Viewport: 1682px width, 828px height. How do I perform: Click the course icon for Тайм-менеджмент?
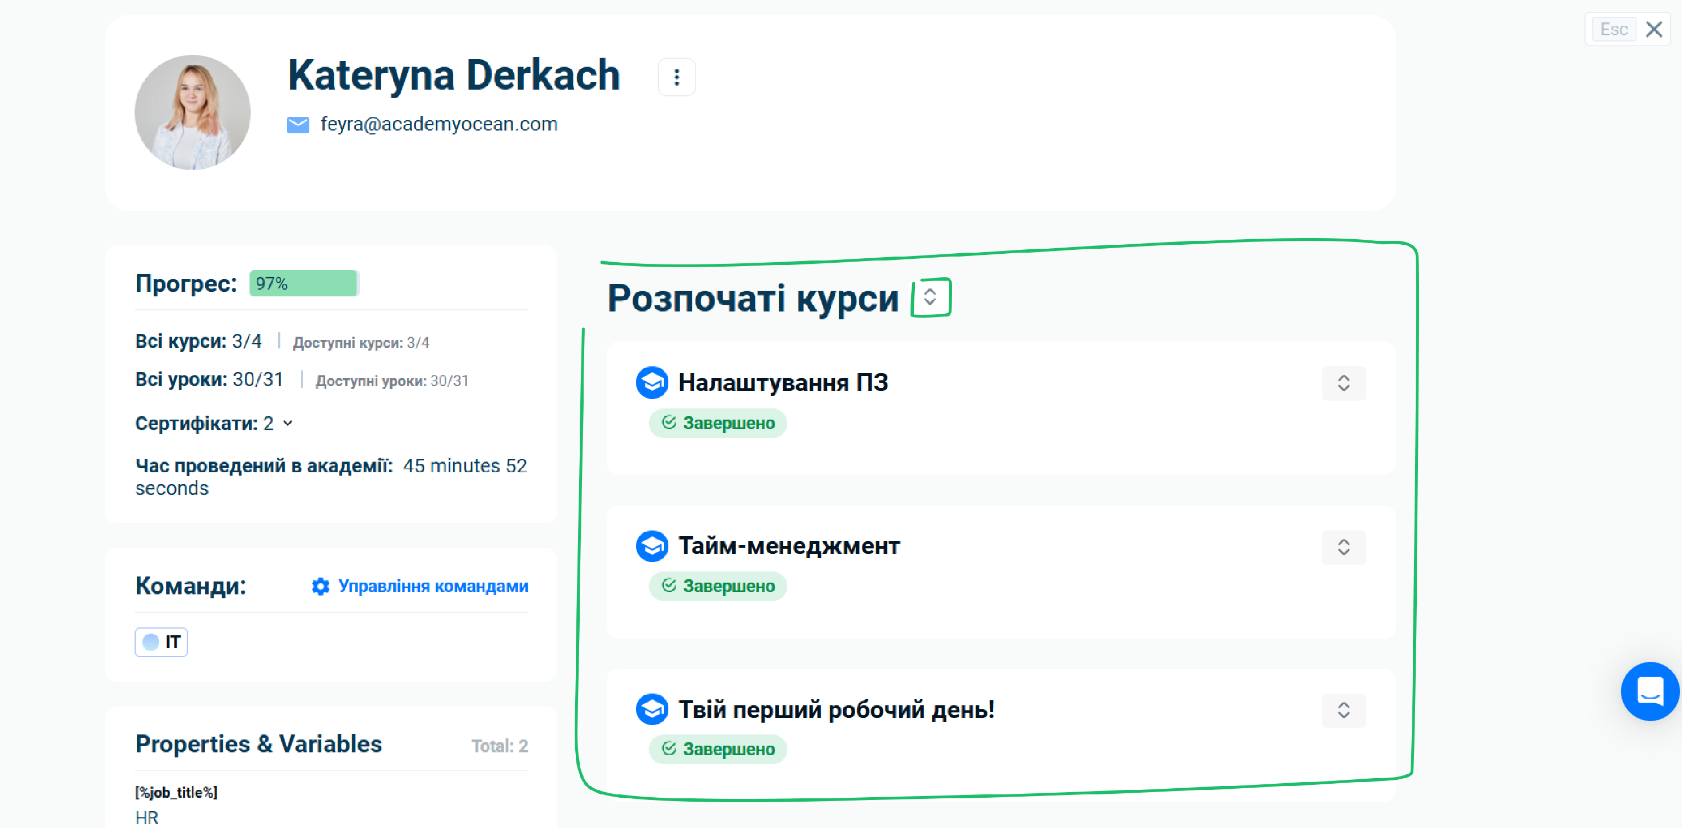651,546
